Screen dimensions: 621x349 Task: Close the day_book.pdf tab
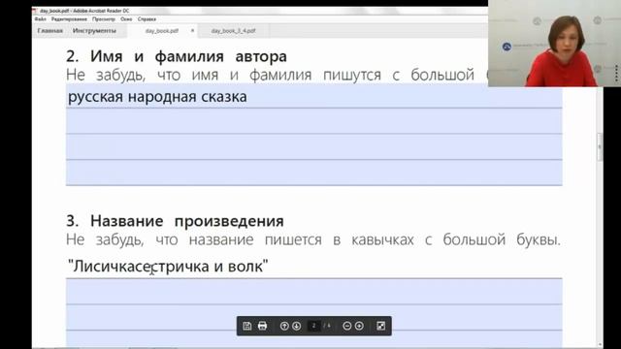click(x=192, y=30)
